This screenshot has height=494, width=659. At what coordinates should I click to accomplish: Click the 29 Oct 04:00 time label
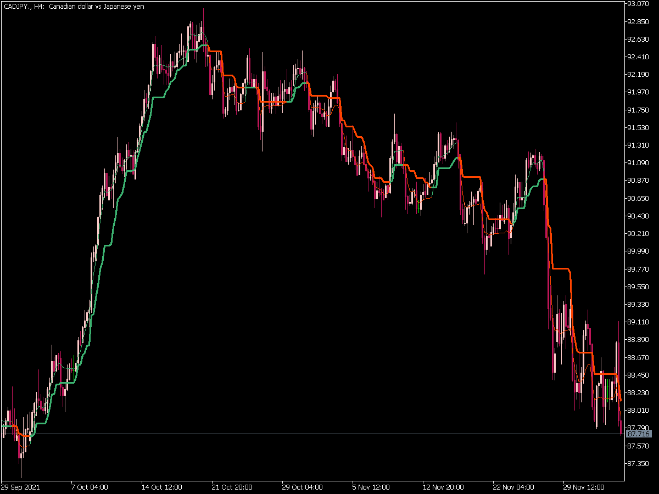click(x=303, y=487)
